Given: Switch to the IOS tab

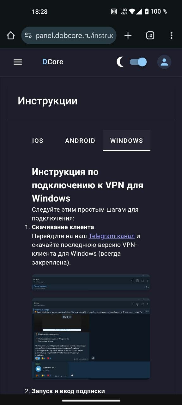Looking at the screenshot, I should coord(38,141).
